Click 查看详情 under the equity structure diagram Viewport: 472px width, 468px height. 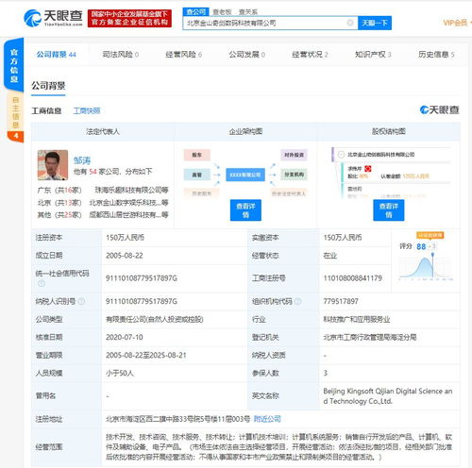389,210
